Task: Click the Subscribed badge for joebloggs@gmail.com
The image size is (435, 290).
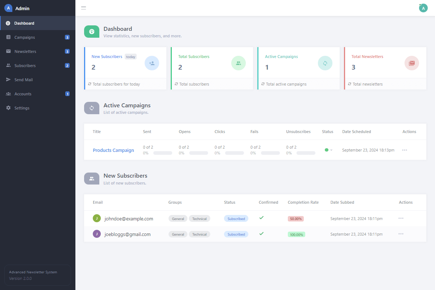Action: pos(236,234)
